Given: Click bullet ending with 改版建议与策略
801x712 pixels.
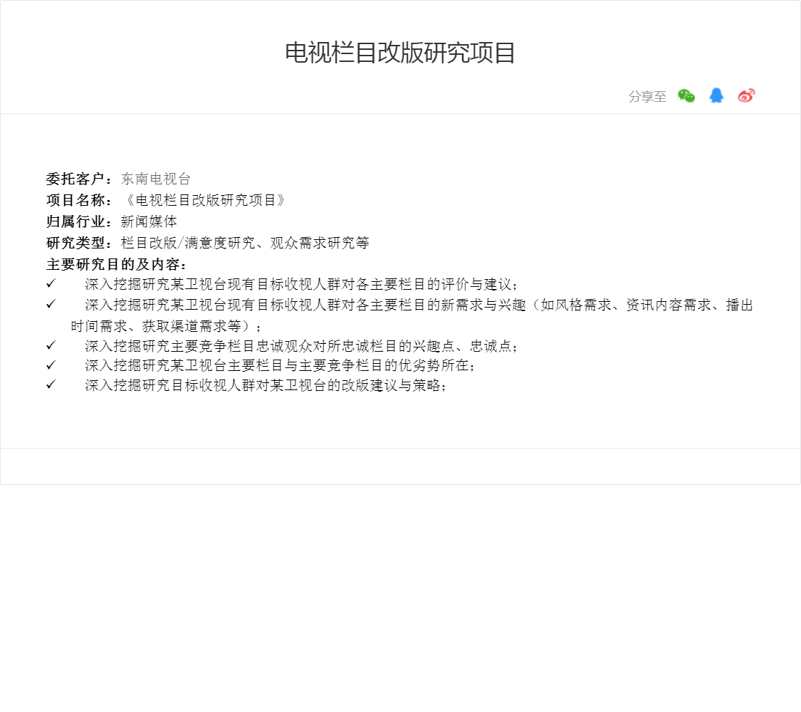Looking at the screenshot, I should coord(266,386).
